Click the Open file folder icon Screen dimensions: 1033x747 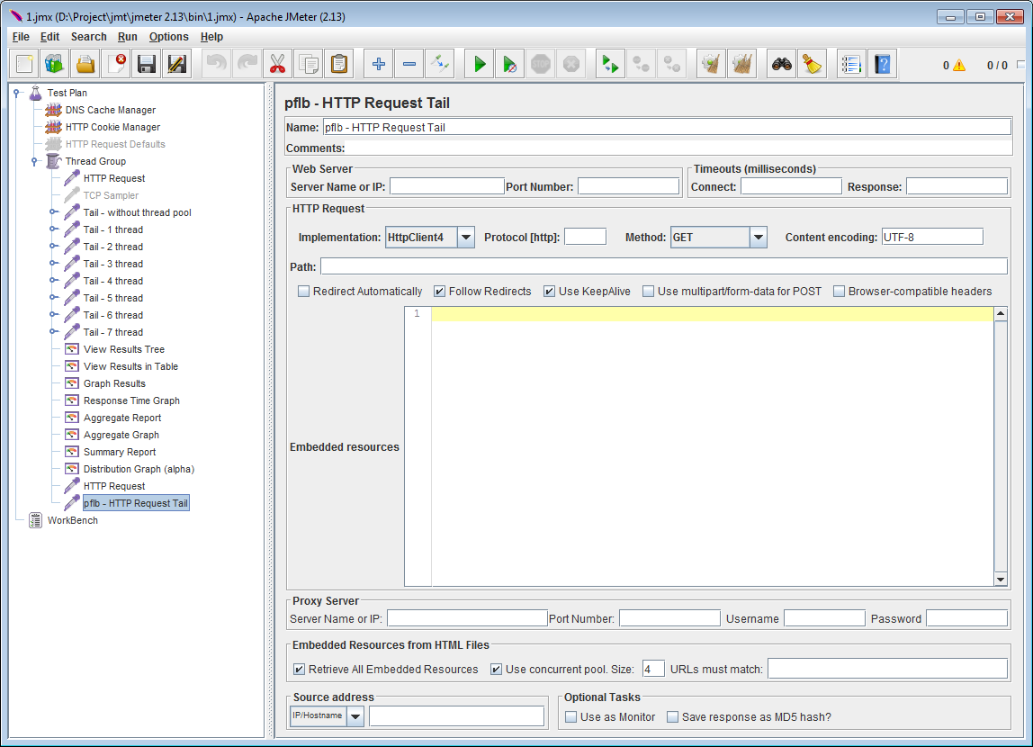pyautogui.click(x=85, y=64)
